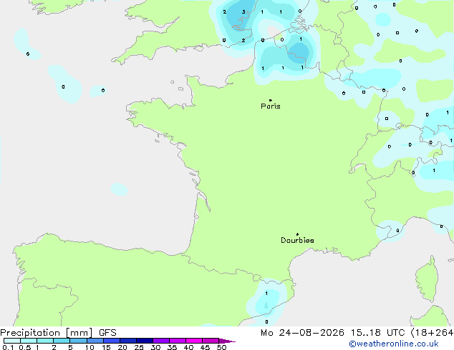Pick the blue 10 mm legend swatch

95,341
